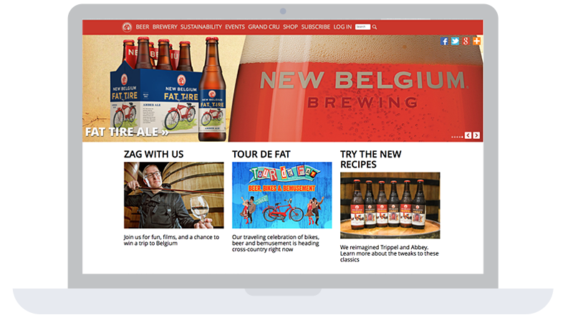Screen dimensions: 573x320
Task: Click Log In in the navbar
Action: pos(342,27)
